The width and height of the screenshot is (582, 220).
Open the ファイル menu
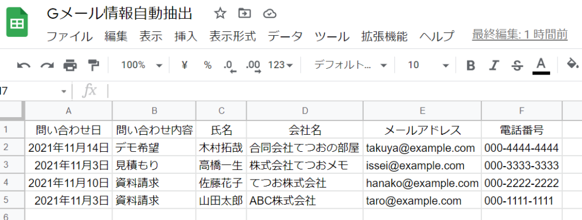pyautogui.click(x=69, y=36)
